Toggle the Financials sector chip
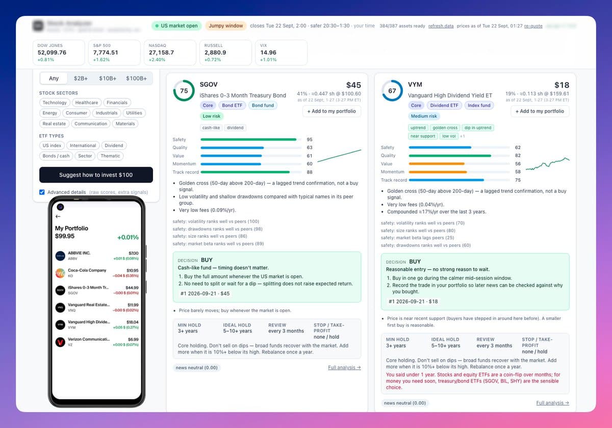The height and width of the screenshot is (428, 612). 117,103
